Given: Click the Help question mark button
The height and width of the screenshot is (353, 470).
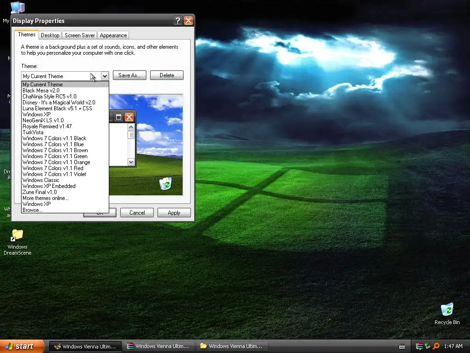Looking at the screenshot, I should (178, 20).
